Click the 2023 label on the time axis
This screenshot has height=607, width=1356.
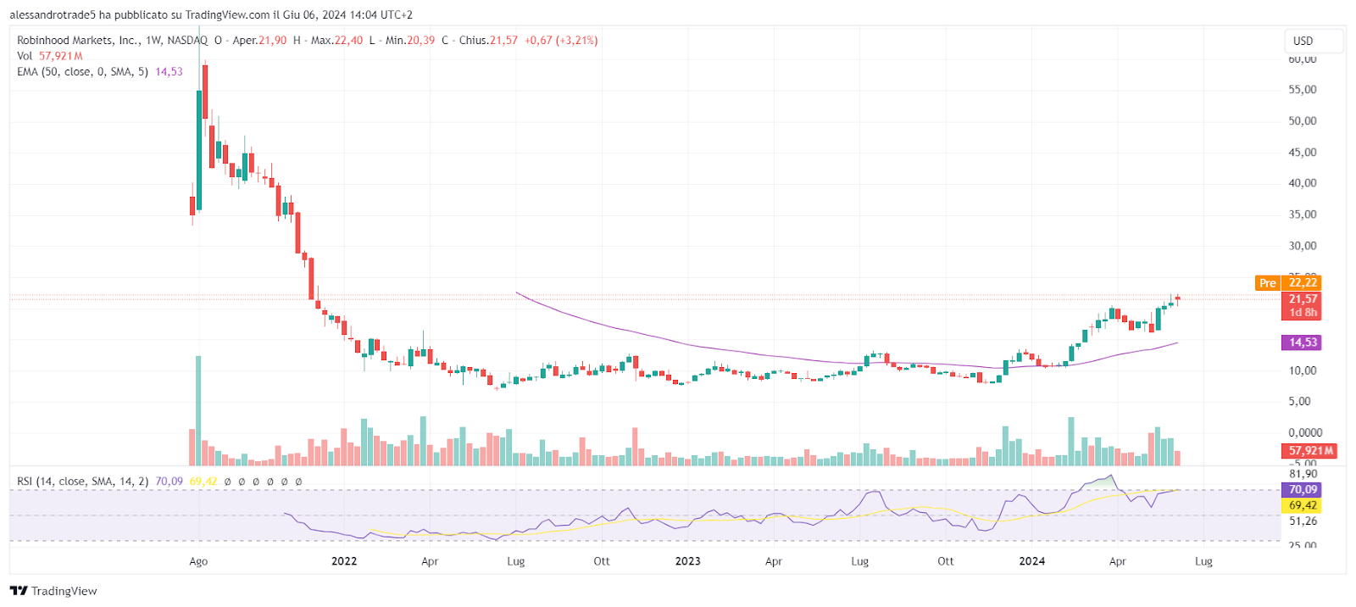[x=687, y=561]
